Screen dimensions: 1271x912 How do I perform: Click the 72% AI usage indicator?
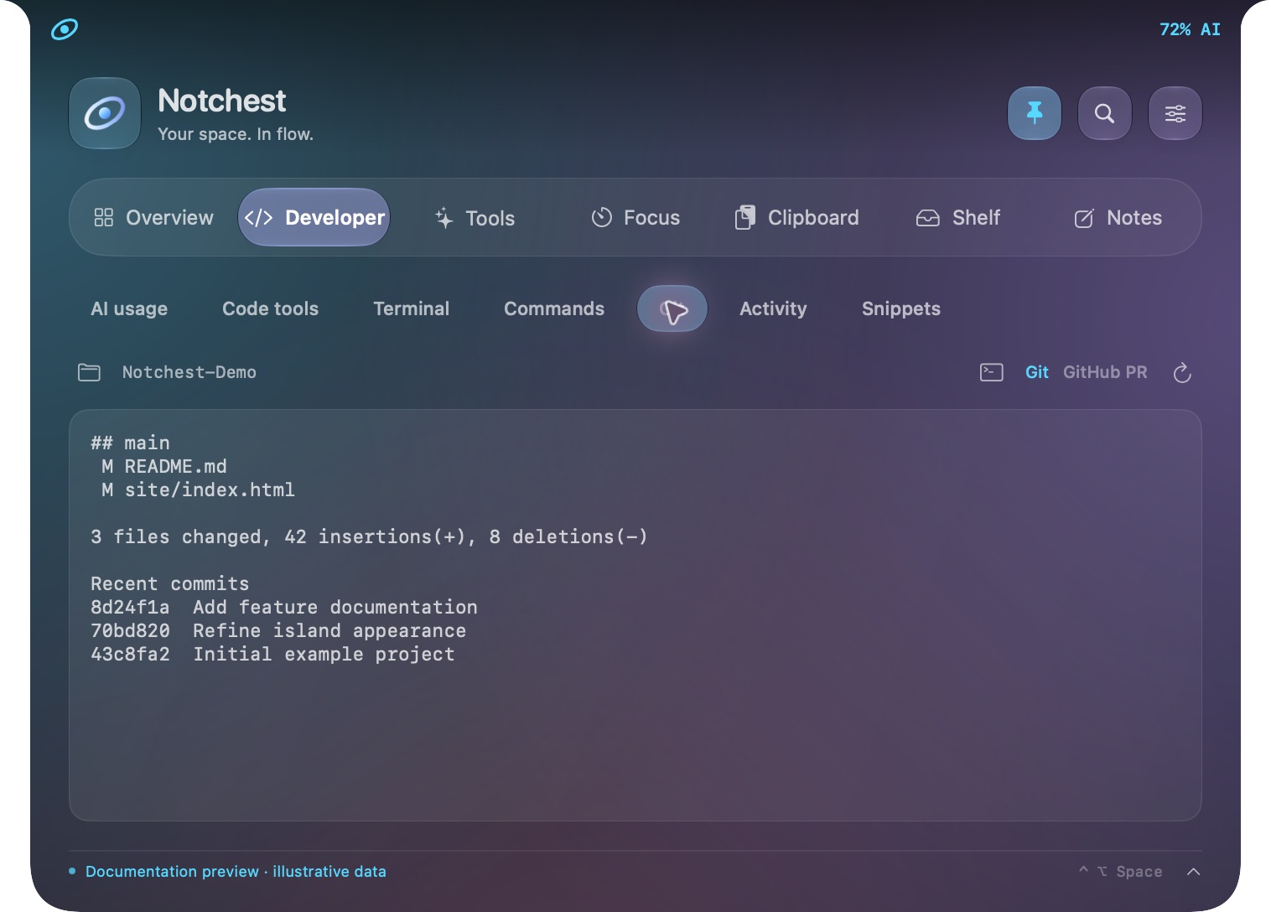point(1190,29)
